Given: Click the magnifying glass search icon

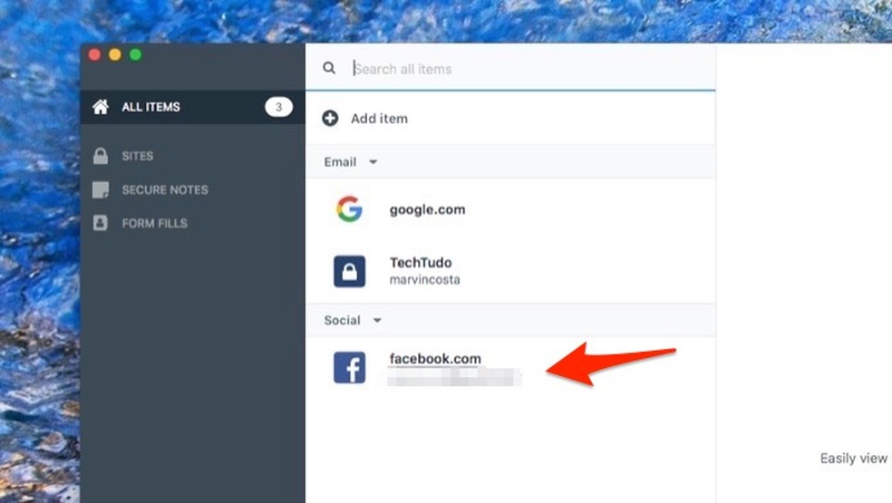Looking at the screenshot, I should tap(330, 68).
